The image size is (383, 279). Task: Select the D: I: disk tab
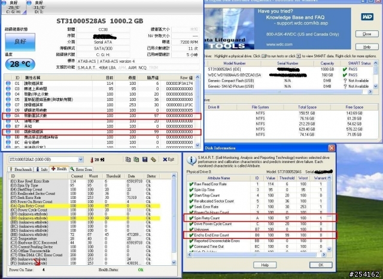pos(38,7)
